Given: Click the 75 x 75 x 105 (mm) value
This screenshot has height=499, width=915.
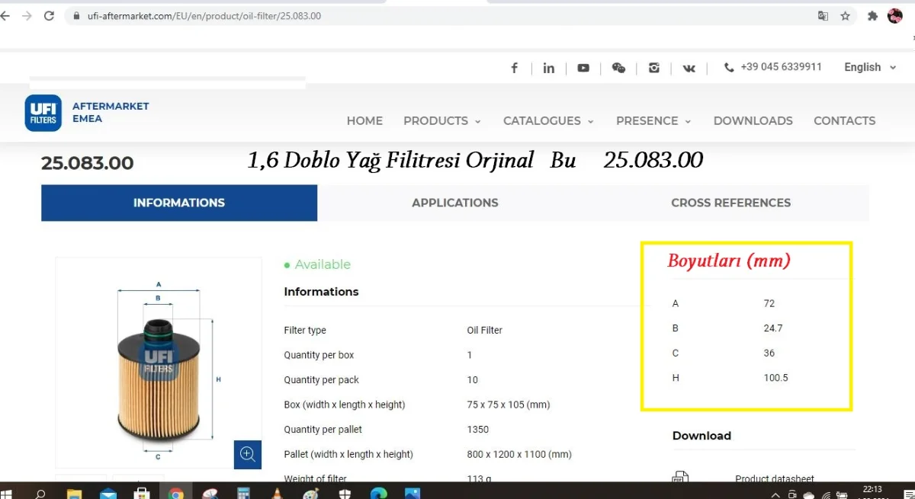Looking at the screenshot, I should (x=509, y=405).
